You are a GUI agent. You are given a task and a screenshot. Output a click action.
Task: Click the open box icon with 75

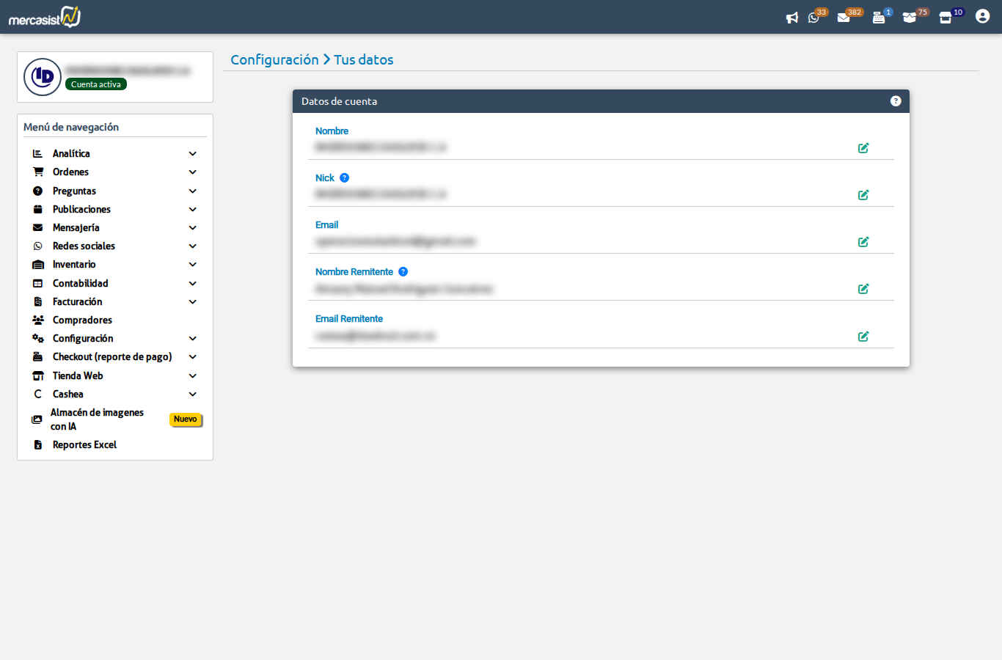click(x=910, y=18)
